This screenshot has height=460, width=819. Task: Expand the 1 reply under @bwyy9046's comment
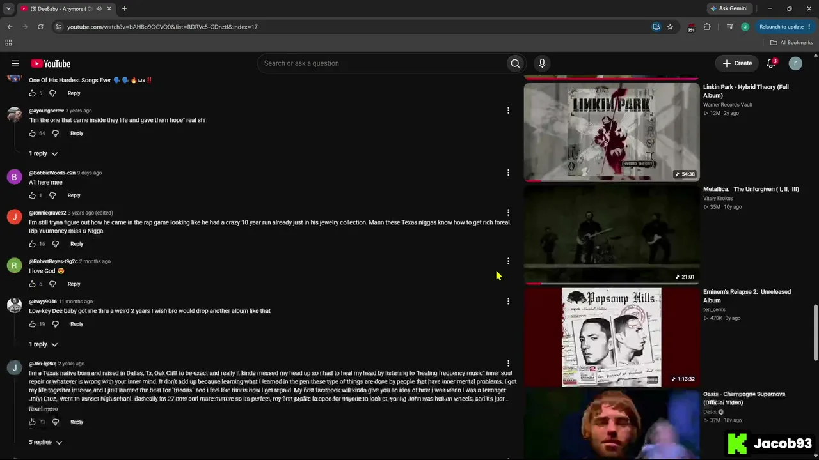[43, 344]
